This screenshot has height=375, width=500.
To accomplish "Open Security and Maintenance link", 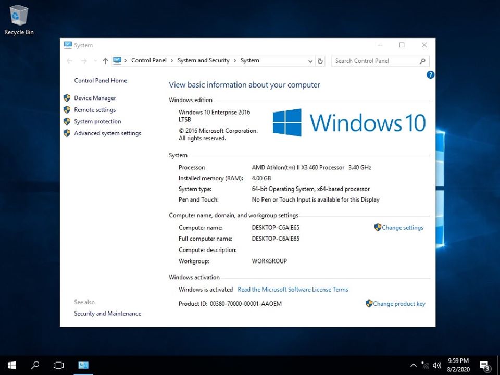I will click(107, 314).
